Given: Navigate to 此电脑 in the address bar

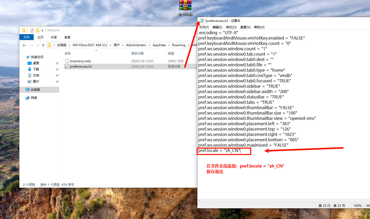Looking at the screenshot, I should [62, 45].
